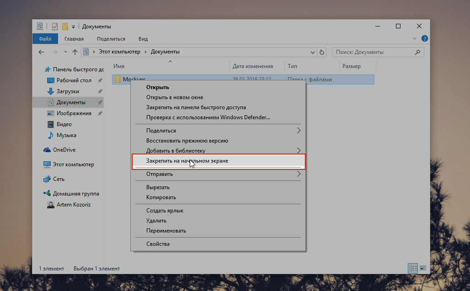The image size is (470, 291).
Task: Sort by the Дата изменения column header
Action: (x=252, y=66)
